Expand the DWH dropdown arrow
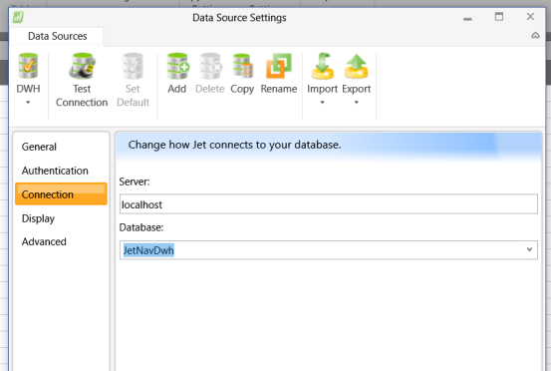Screen dimensions: 551x371 click(x=28, y=103)
